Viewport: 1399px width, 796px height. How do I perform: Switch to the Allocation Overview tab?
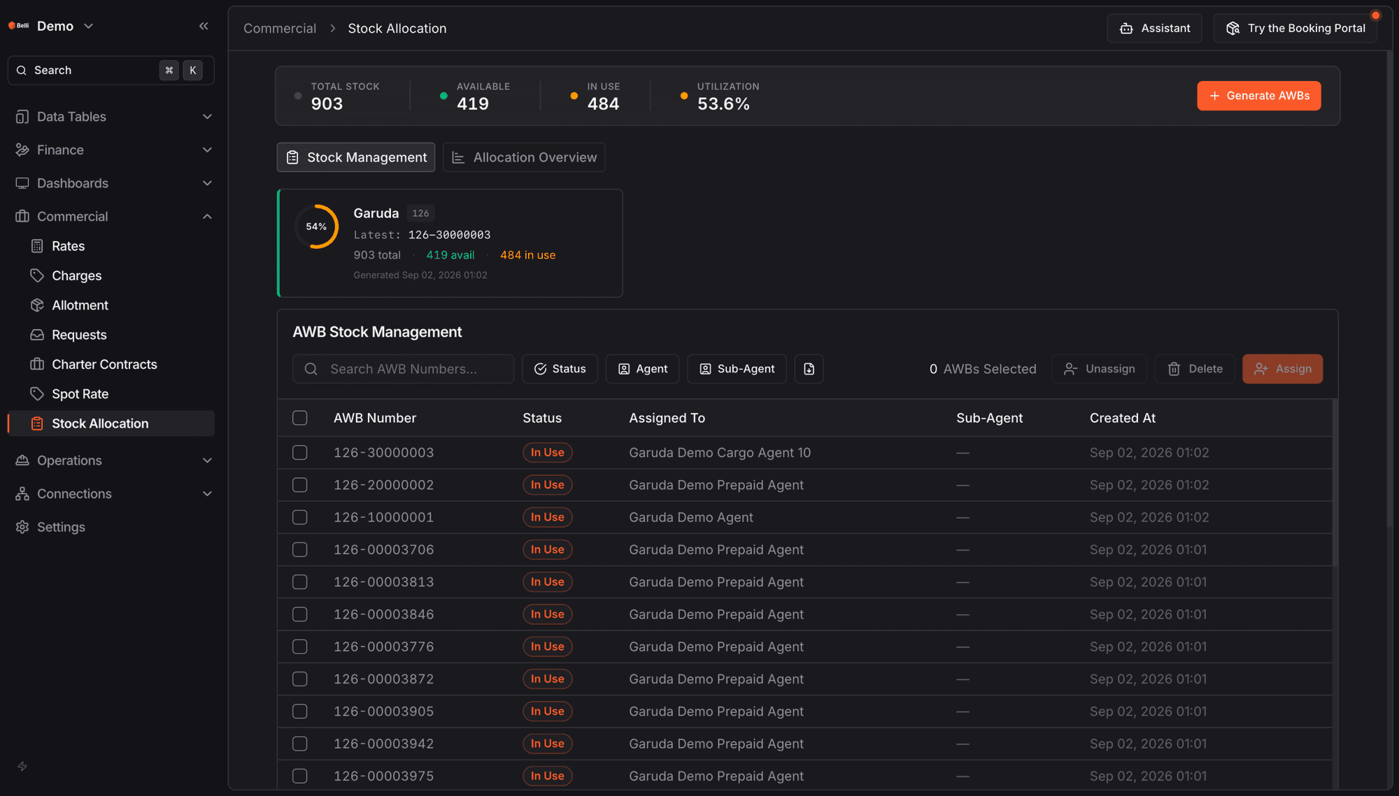pos(524,157)
